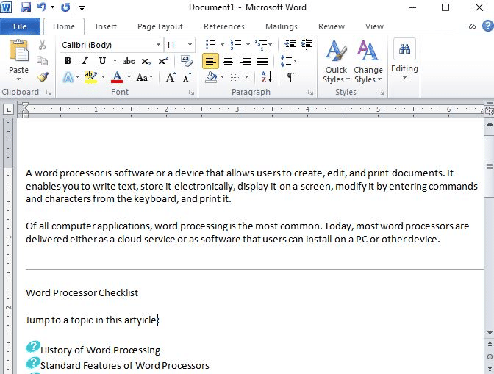Click the Save icon in quick access toolbar
The image size is (494, 374).
click(x=26, y=7)
